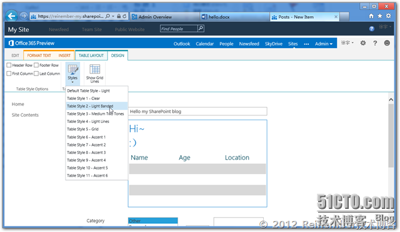This screenshot has width=400, height=232.
Task: Click the page vertical scrollbar up arrow
Action: [391, 100]
